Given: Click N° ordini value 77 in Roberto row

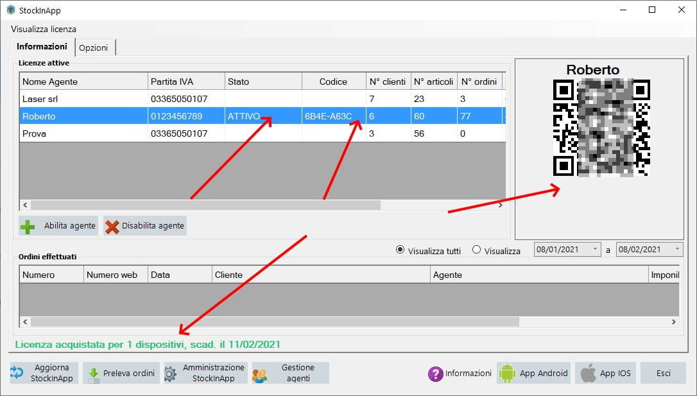Looking at the screenshot, I should [x=480, y=116].
